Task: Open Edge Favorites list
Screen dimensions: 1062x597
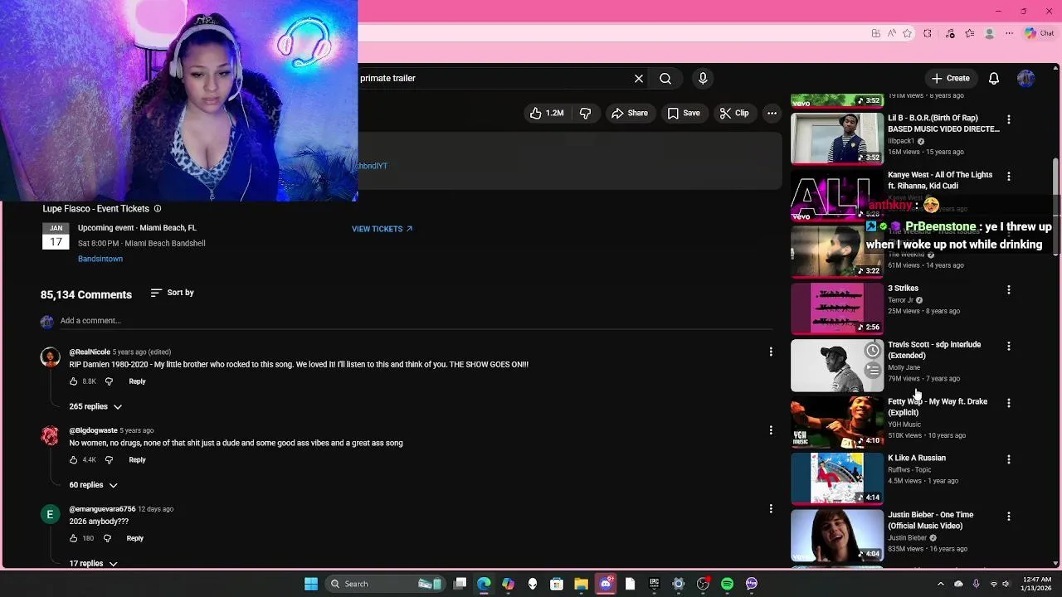Action: pos(969,33)
